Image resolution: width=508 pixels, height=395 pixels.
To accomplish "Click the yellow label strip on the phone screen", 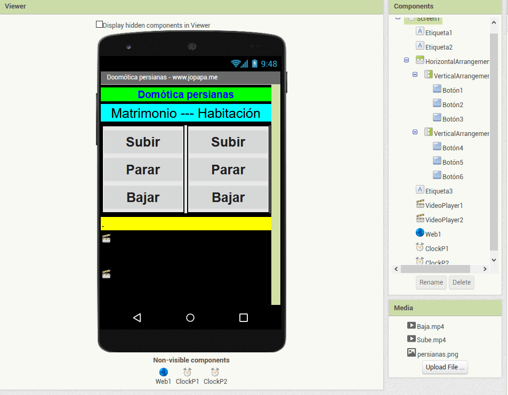I will tap(186, 224).
